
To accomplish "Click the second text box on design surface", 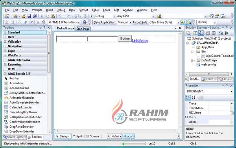I will pos(103,39).
